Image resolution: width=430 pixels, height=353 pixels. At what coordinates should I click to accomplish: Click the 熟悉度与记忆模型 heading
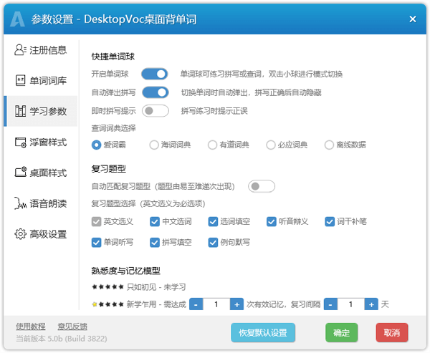(126, 271)
